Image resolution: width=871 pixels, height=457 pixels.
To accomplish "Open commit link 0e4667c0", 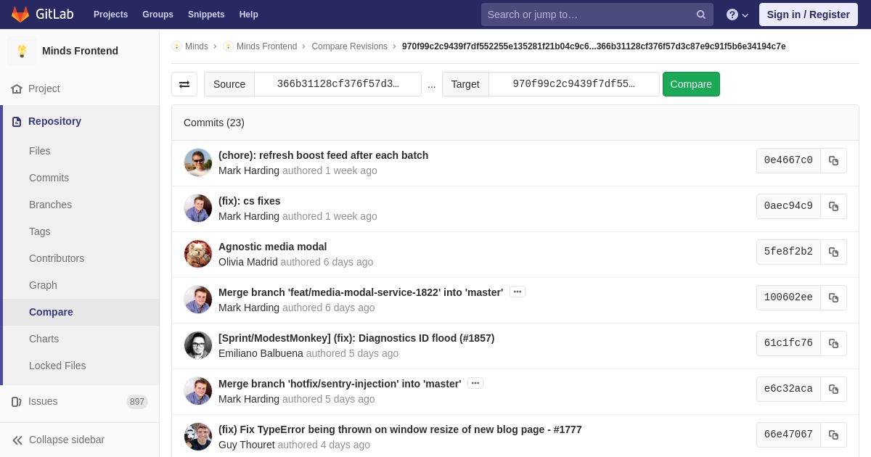I will pyautogui.click(x=788, y=160).
